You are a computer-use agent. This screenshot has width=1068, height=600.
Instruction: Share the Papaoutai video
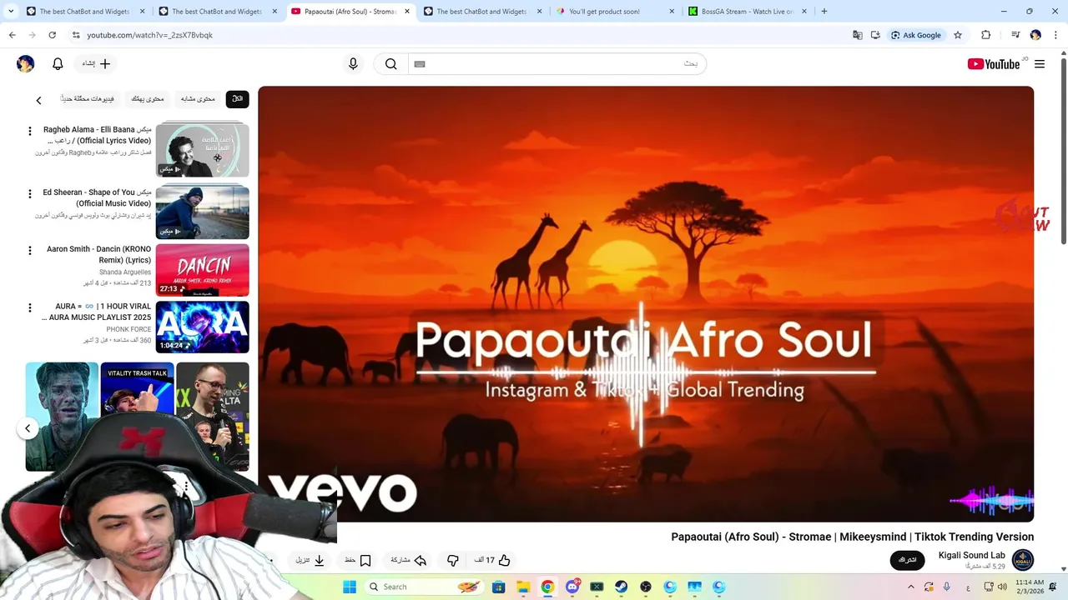[x=409, y=560]
